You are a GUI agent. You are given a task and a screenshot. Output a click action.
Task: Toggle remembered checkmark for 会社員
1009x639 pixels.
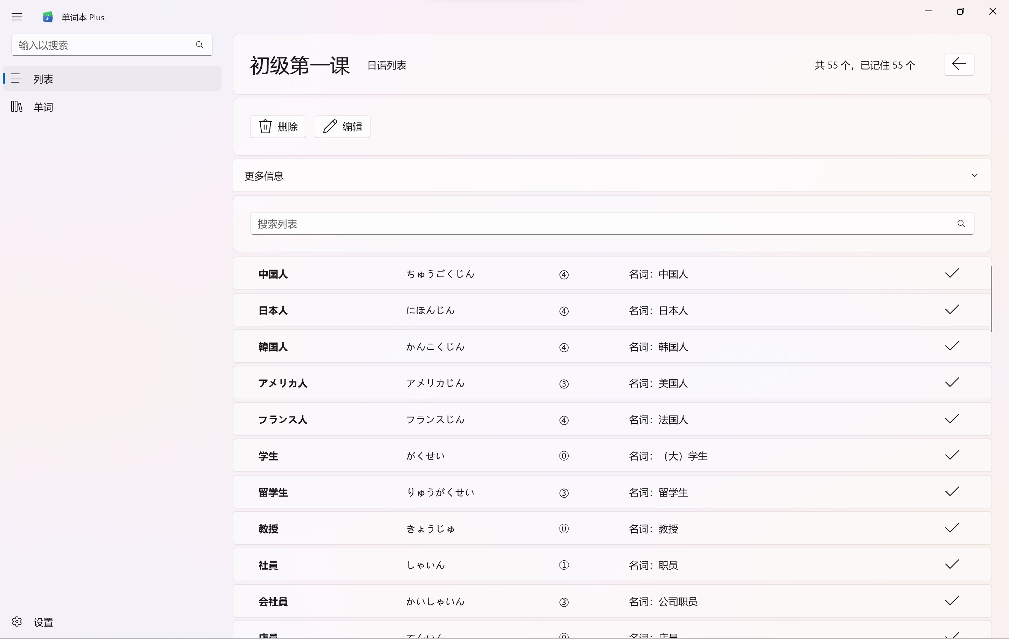point(952,601)
